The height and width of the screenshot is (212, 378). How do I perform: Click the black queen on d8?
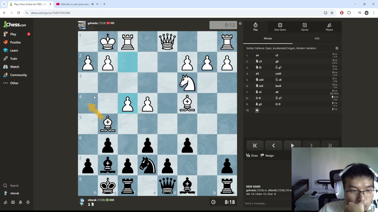point(167,186)
